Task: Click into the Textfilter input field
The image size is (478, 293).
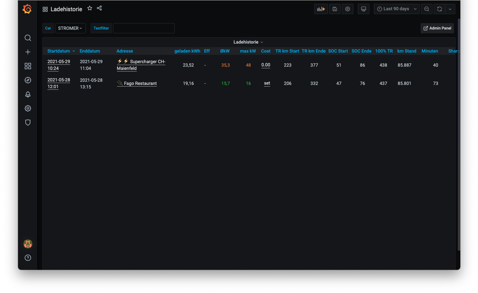Action: pos(144,28)
